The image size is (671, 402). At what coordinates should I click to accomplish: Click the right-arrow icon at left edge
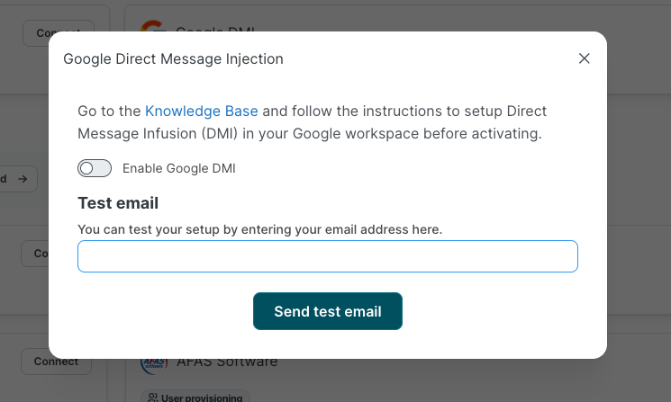(23, 179)
